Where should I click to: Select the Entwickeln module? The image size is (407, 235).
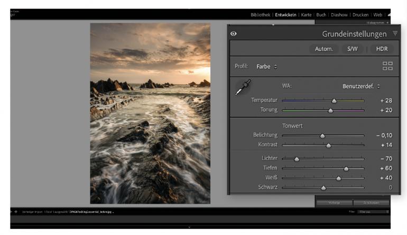point(285,15)
